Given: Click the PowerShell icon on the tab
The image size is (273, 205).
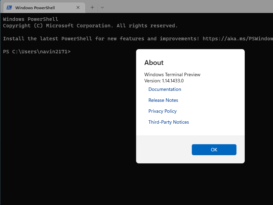Looking at the screenshot, I should [x=10, y=7].
